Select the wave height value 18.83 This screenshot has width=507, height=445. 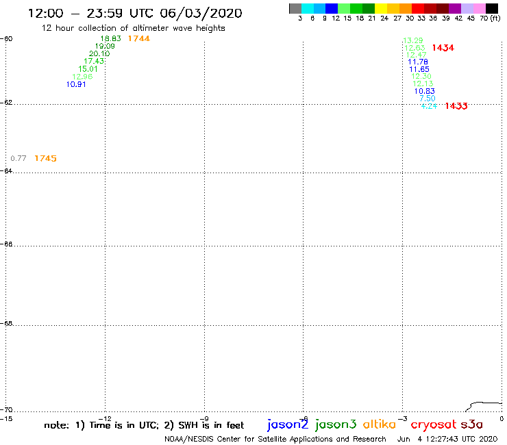click(x=110, y=38)
